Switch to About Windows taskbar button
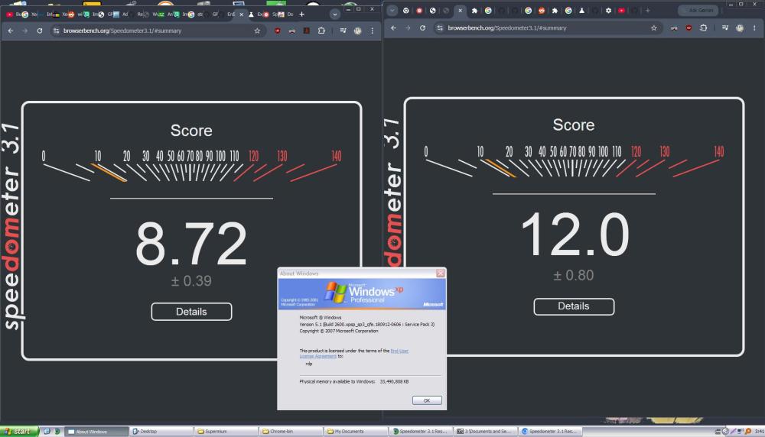 (96, 432)
